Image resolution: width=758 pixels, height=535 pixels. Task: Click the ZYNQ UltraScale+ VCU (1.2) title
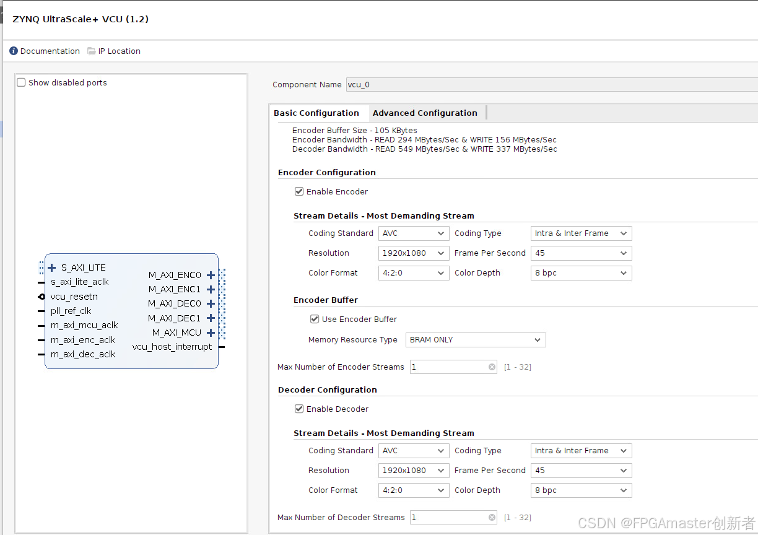81,19
